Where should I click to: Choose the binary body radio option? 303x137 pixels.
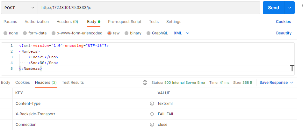click(x=126, y=33)
